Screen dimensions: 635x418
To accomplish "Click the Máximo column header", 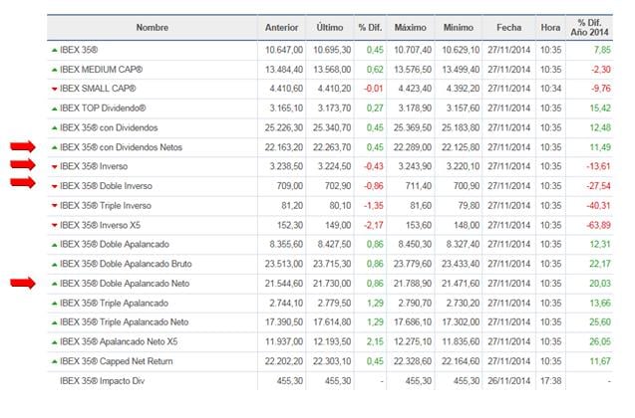I will (411, 27).
